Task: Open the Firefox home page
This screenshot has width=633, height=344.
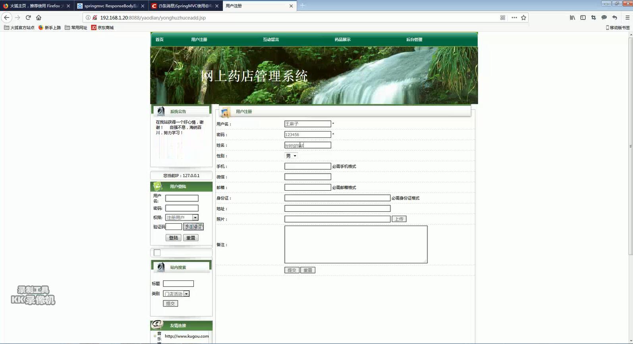Action: (39, 17)
